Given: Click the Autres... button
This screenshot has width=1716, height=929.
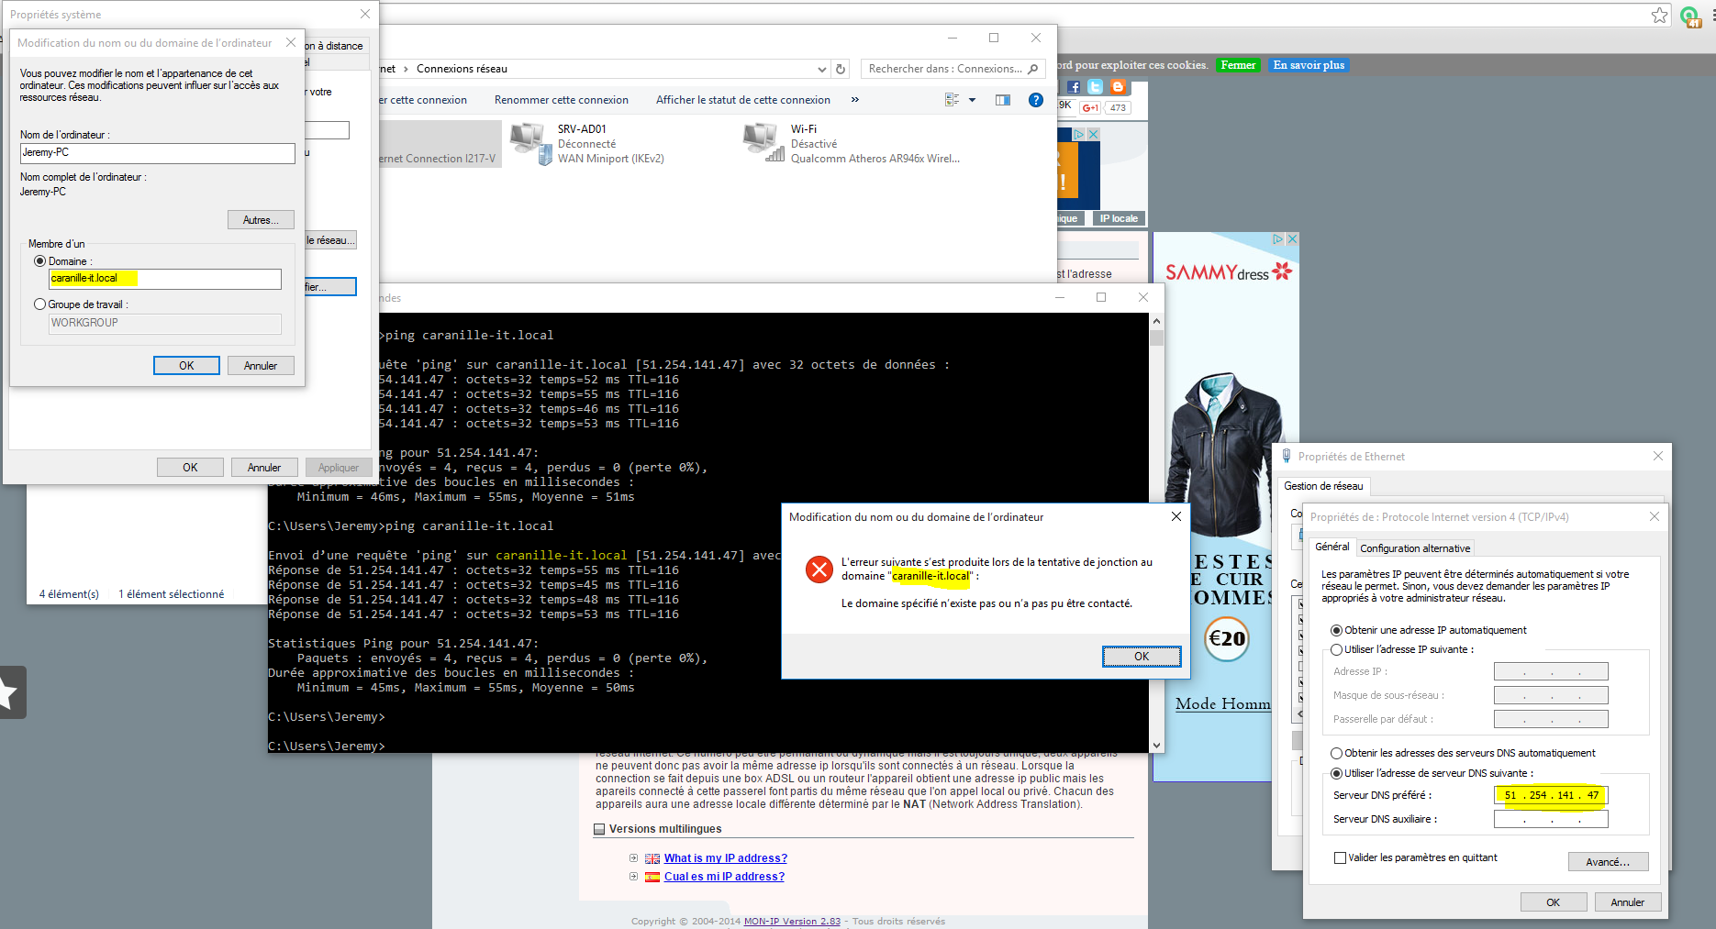Looking at the screenshot, I should 261,220.
